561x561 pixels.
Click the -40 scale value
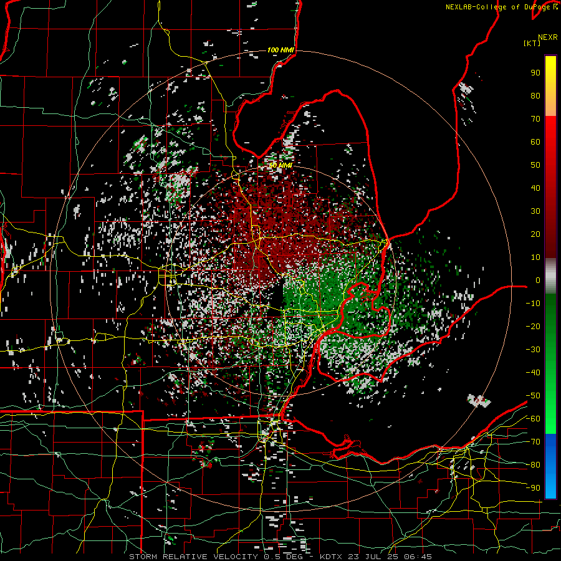pyautogui.click(x=533, y=373)
